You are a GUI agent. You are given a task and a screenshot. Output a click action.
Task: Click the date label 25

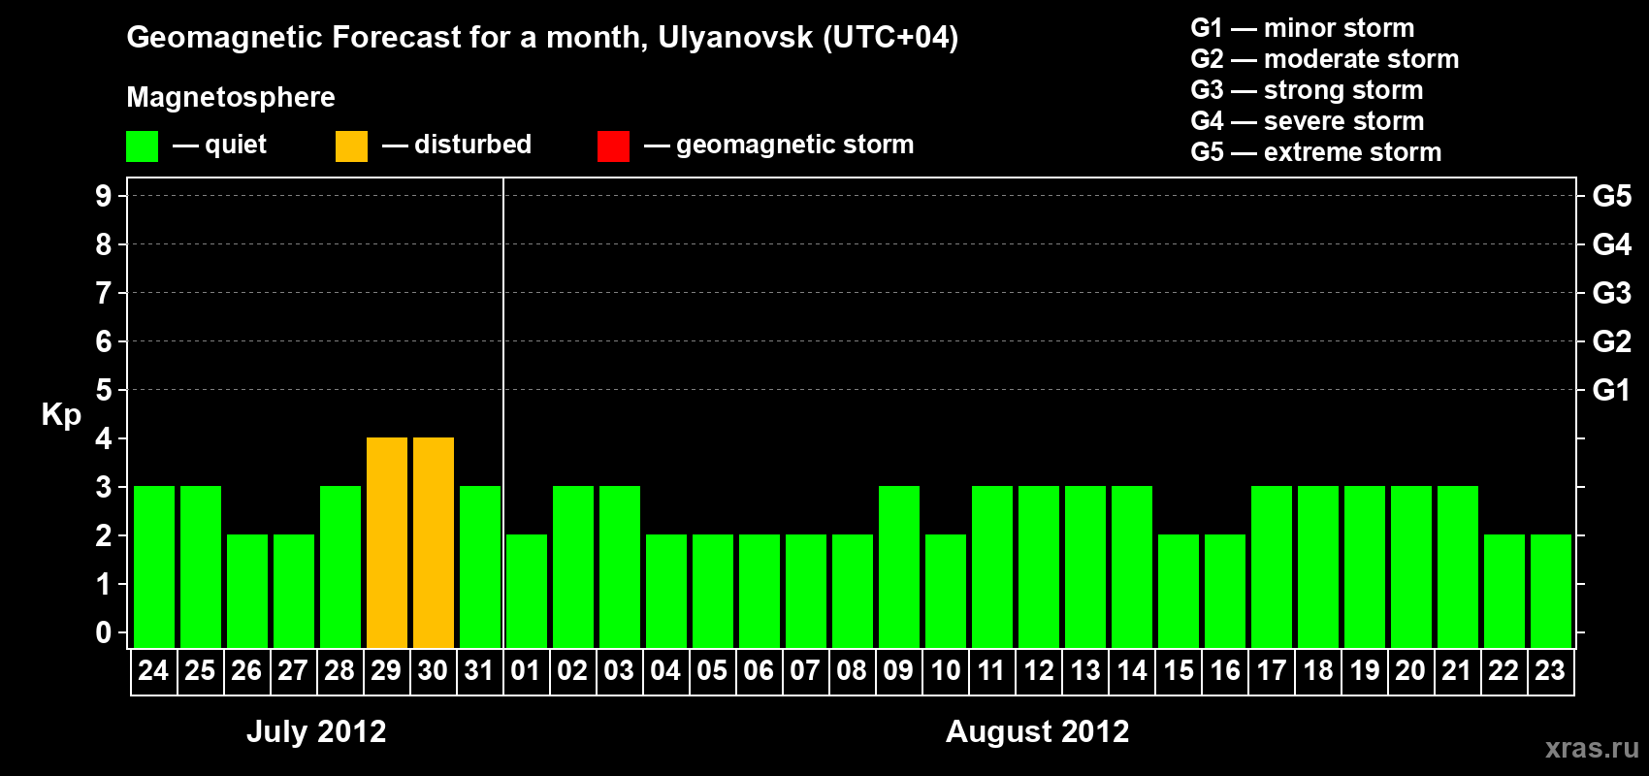pos(200,670)
